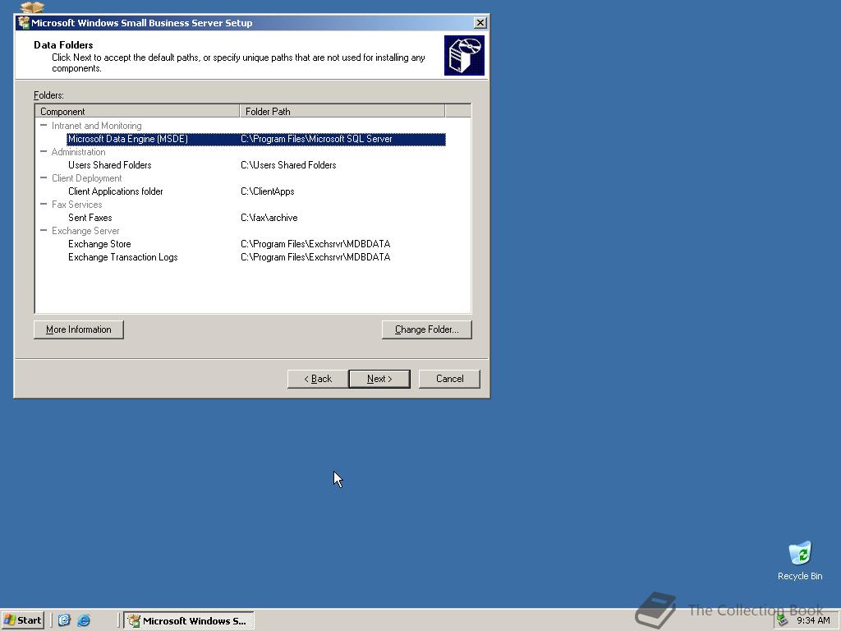
Task: Open the Recycle Bin on desktop
Action: pos(800,560)
